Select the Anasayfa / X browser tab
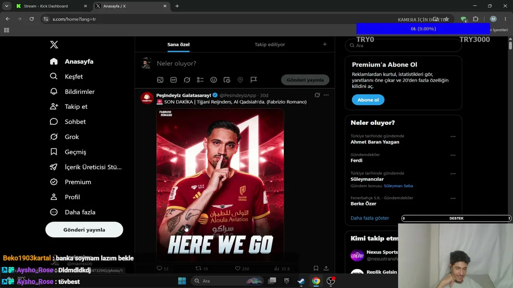Image resolution: width=513 pixels, height=288 pixels. point(131,6)
